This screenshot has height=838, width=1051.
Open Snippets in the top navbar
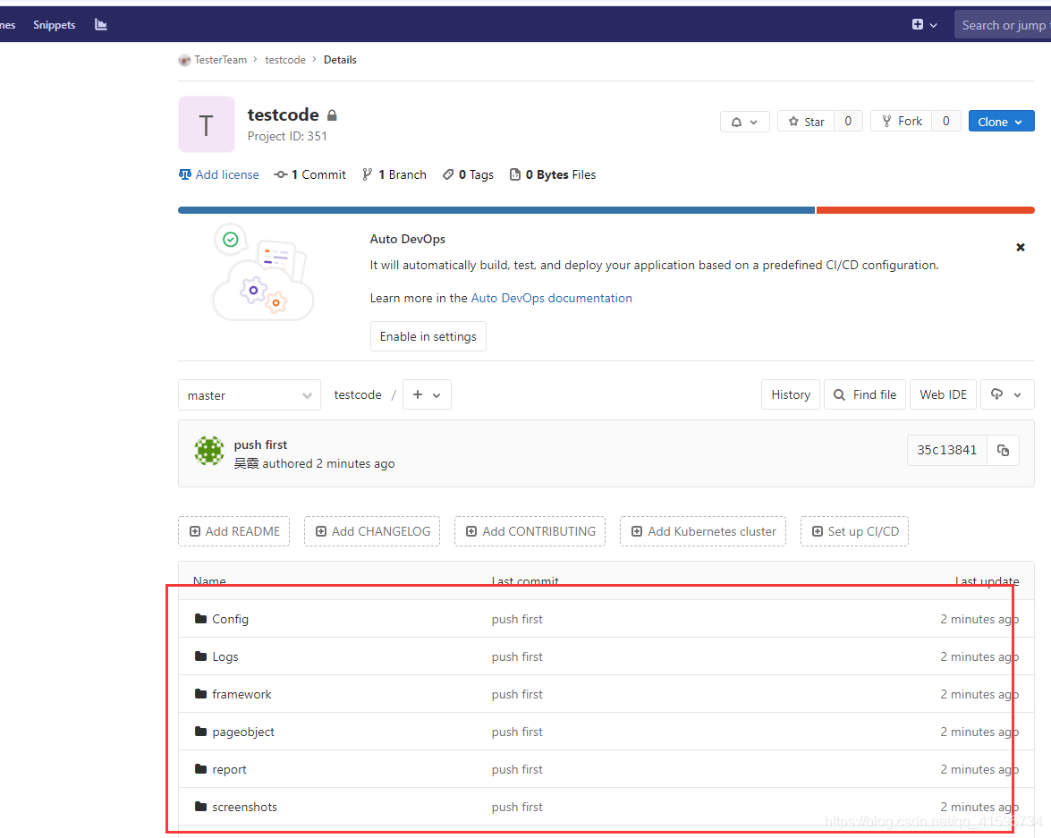point(55,25)
